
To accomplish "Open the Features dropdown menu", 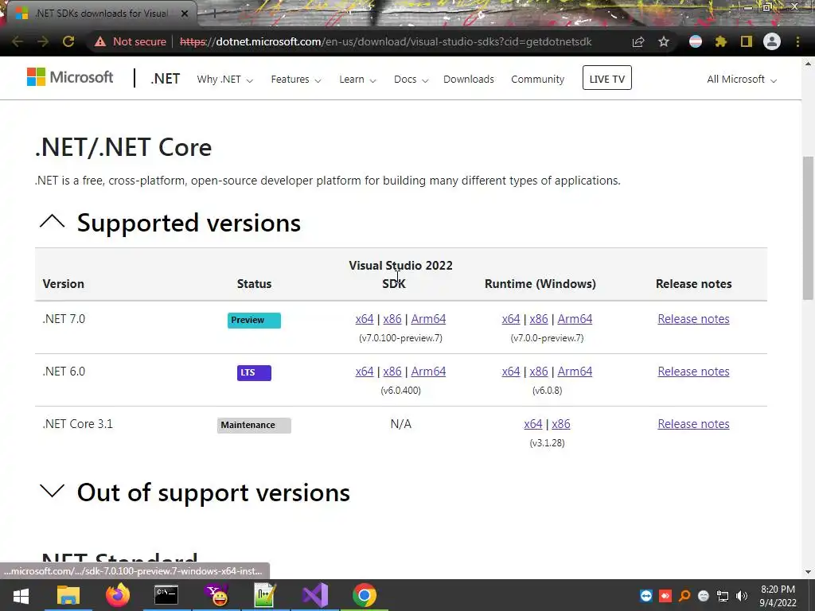I will tap(296, 80).
